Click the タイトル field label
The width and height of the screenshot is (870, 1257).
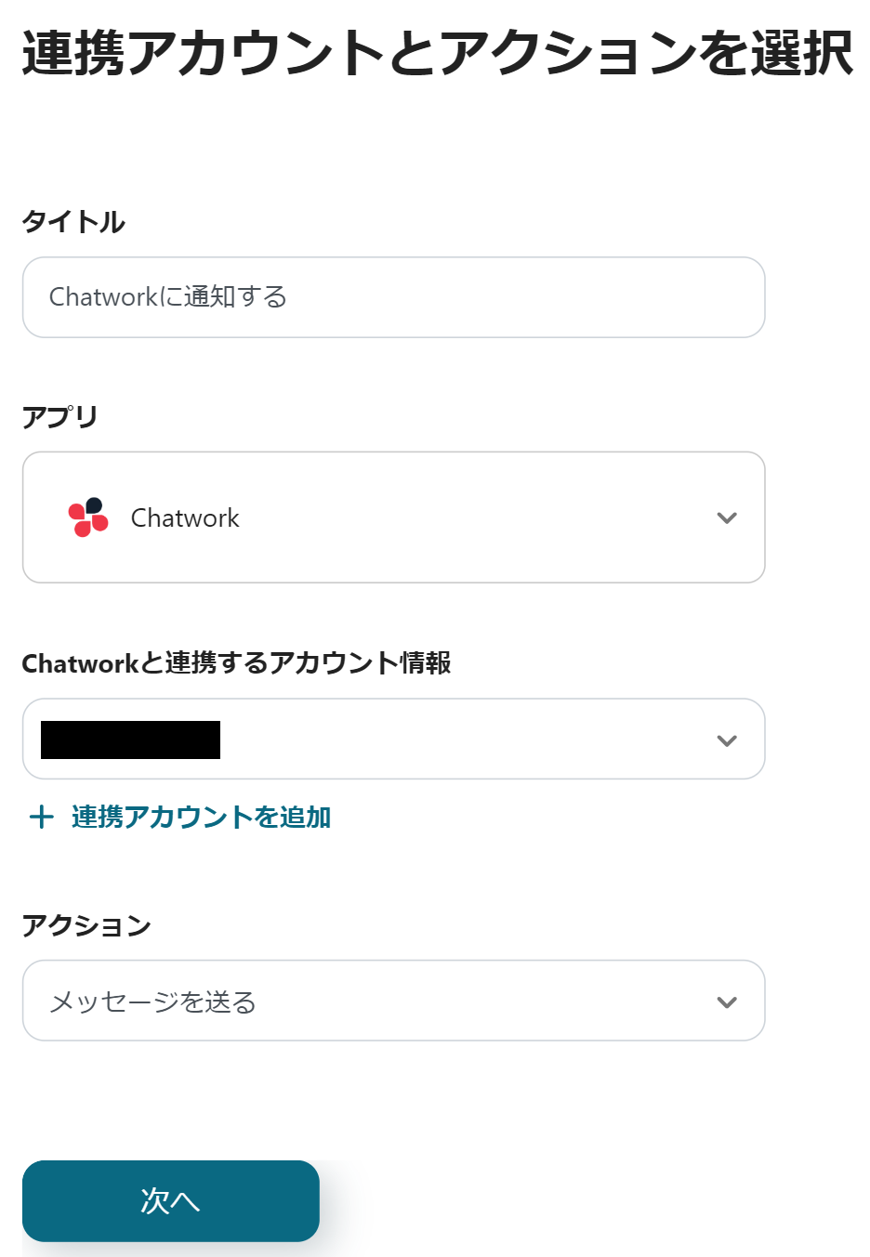[73, 222]
